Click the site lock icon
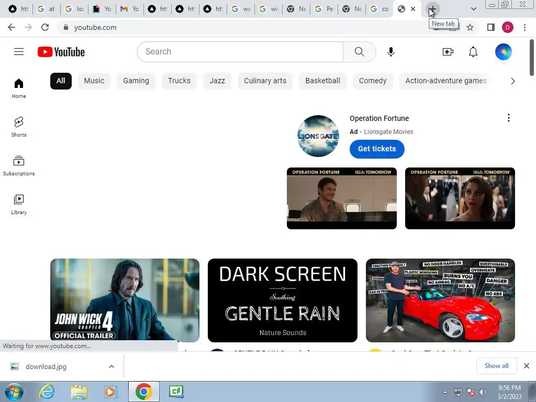 66,27
